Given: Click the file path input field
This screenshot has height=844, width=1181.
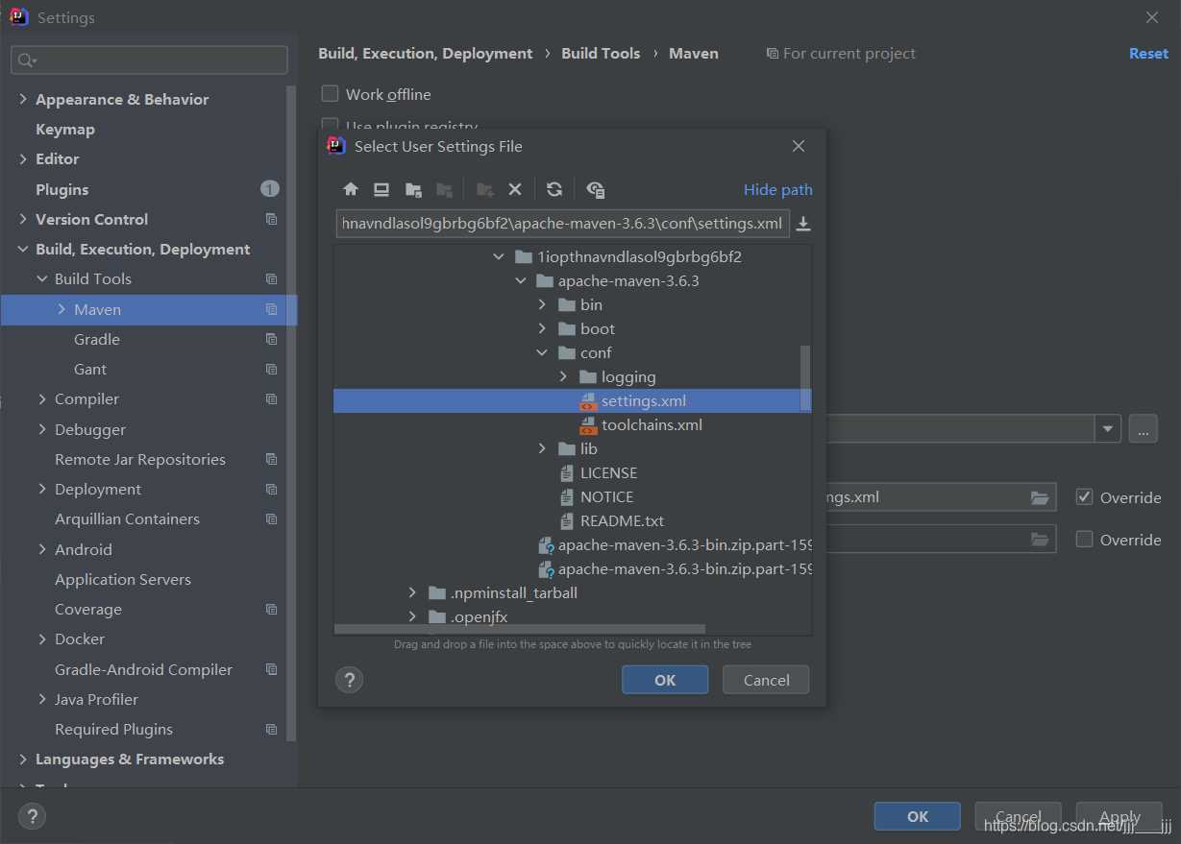Looking at the screenshot, I should (x=563, y=224).
